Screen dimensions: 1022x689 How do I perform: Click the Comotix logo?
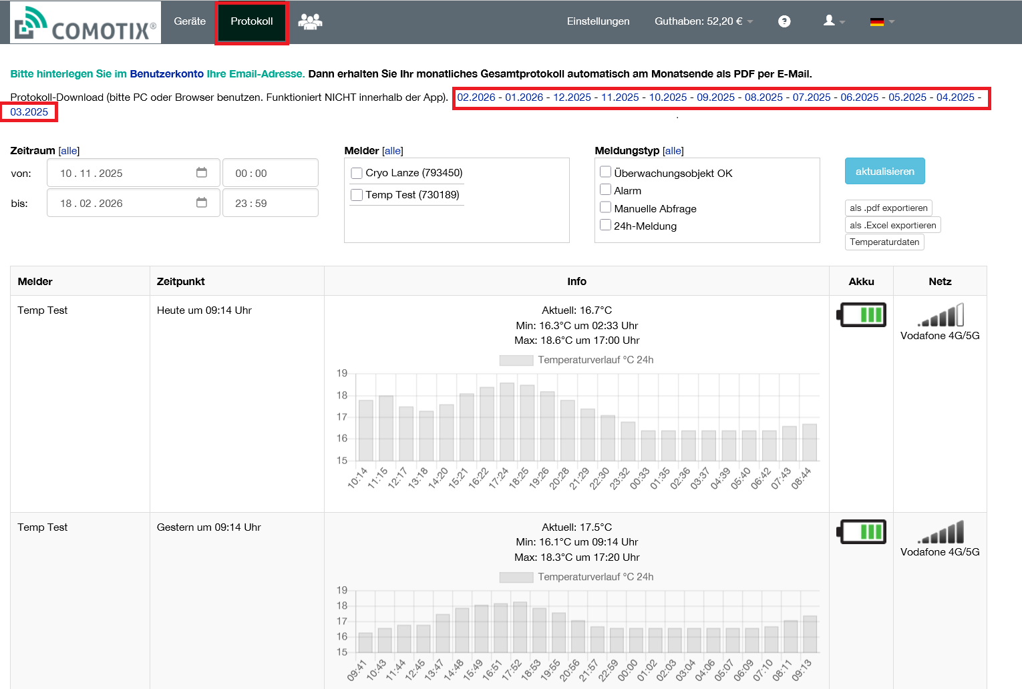(86, 23)
